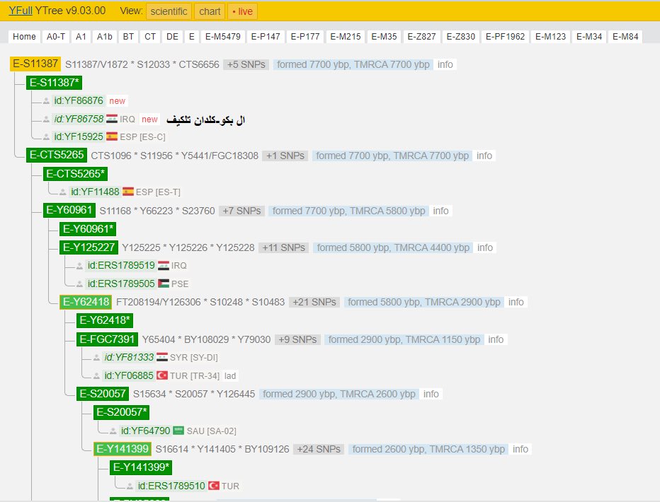
Task: Open sample id:YF86758
Action: click(x=79, y=119)
